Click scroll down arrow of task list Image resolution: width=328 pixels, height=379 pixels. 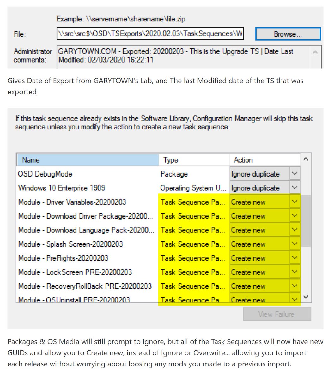(x=306, y=297)
